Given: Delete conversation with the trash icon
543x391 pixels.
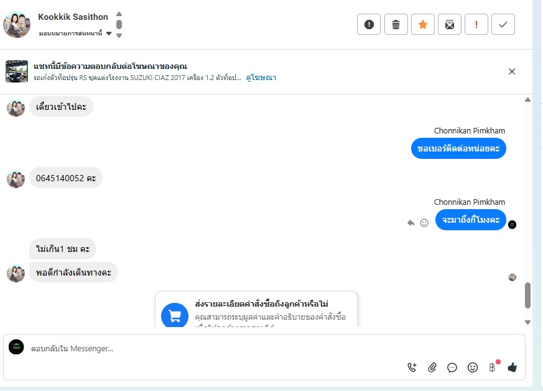Looking at the screenshot, I should click(x=396, y=24).
